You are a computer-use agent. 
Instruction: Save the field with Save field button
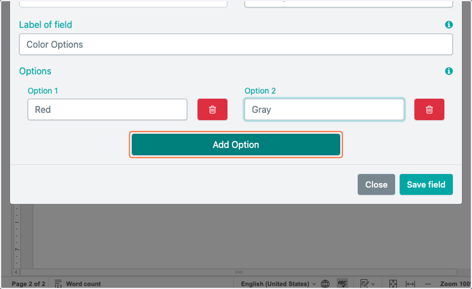click(x=426, y=184)
